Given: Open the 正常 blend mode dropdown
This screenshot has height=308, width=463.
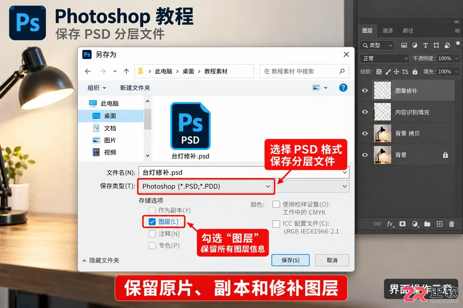Looking at the screenshot, I should pos(384,59).
